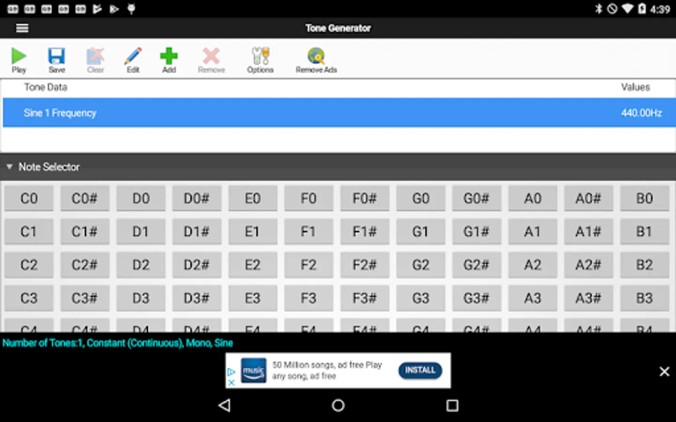Screen dimensions: 676x422
Task: Tap the A2# note
Action: click(x=589, y=265)
